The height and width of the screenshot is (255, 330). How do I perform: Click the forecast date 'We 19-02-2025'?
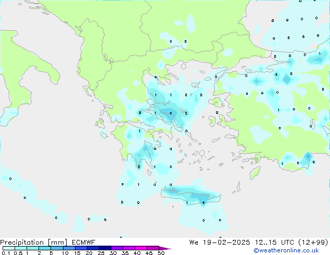pyautogui.click(x=220, y=243)
